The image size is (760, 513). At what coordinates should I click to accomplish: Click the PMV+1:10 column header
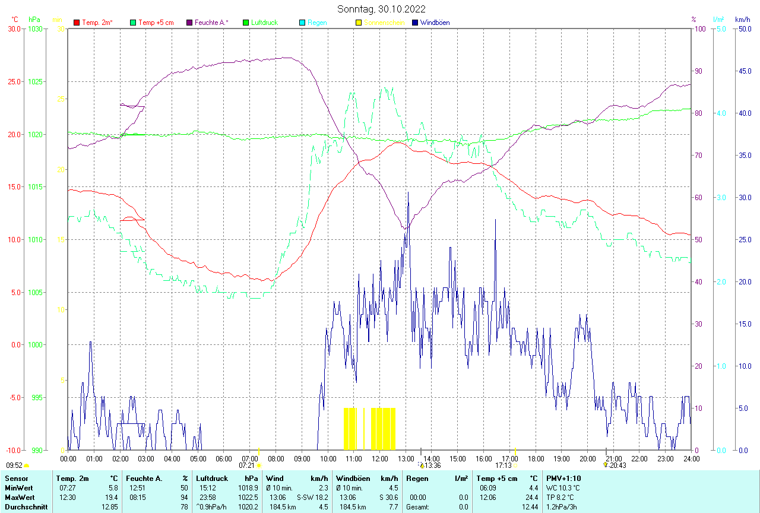click(564, 478)
